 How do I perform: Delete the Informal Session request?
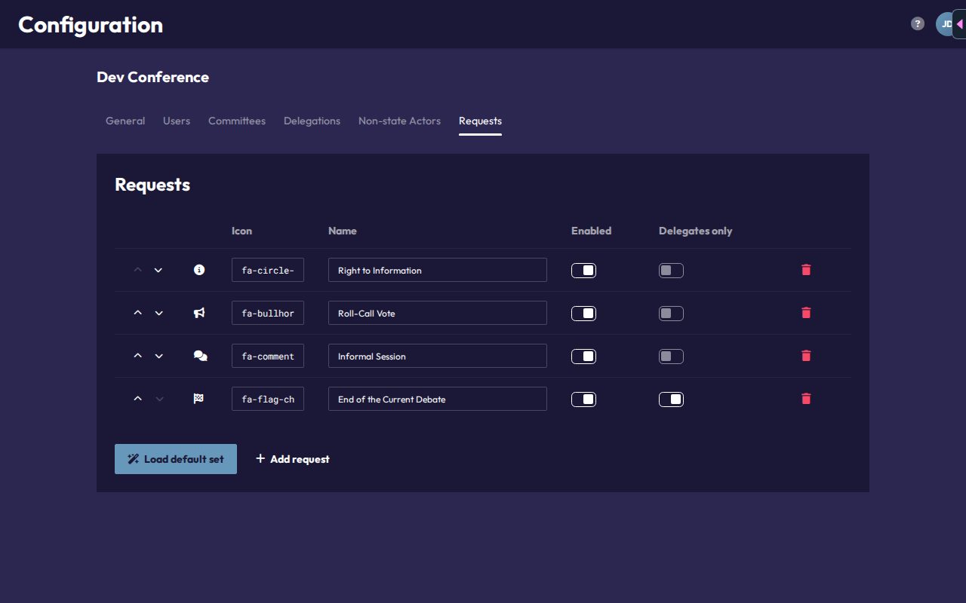tap(806, 356)
